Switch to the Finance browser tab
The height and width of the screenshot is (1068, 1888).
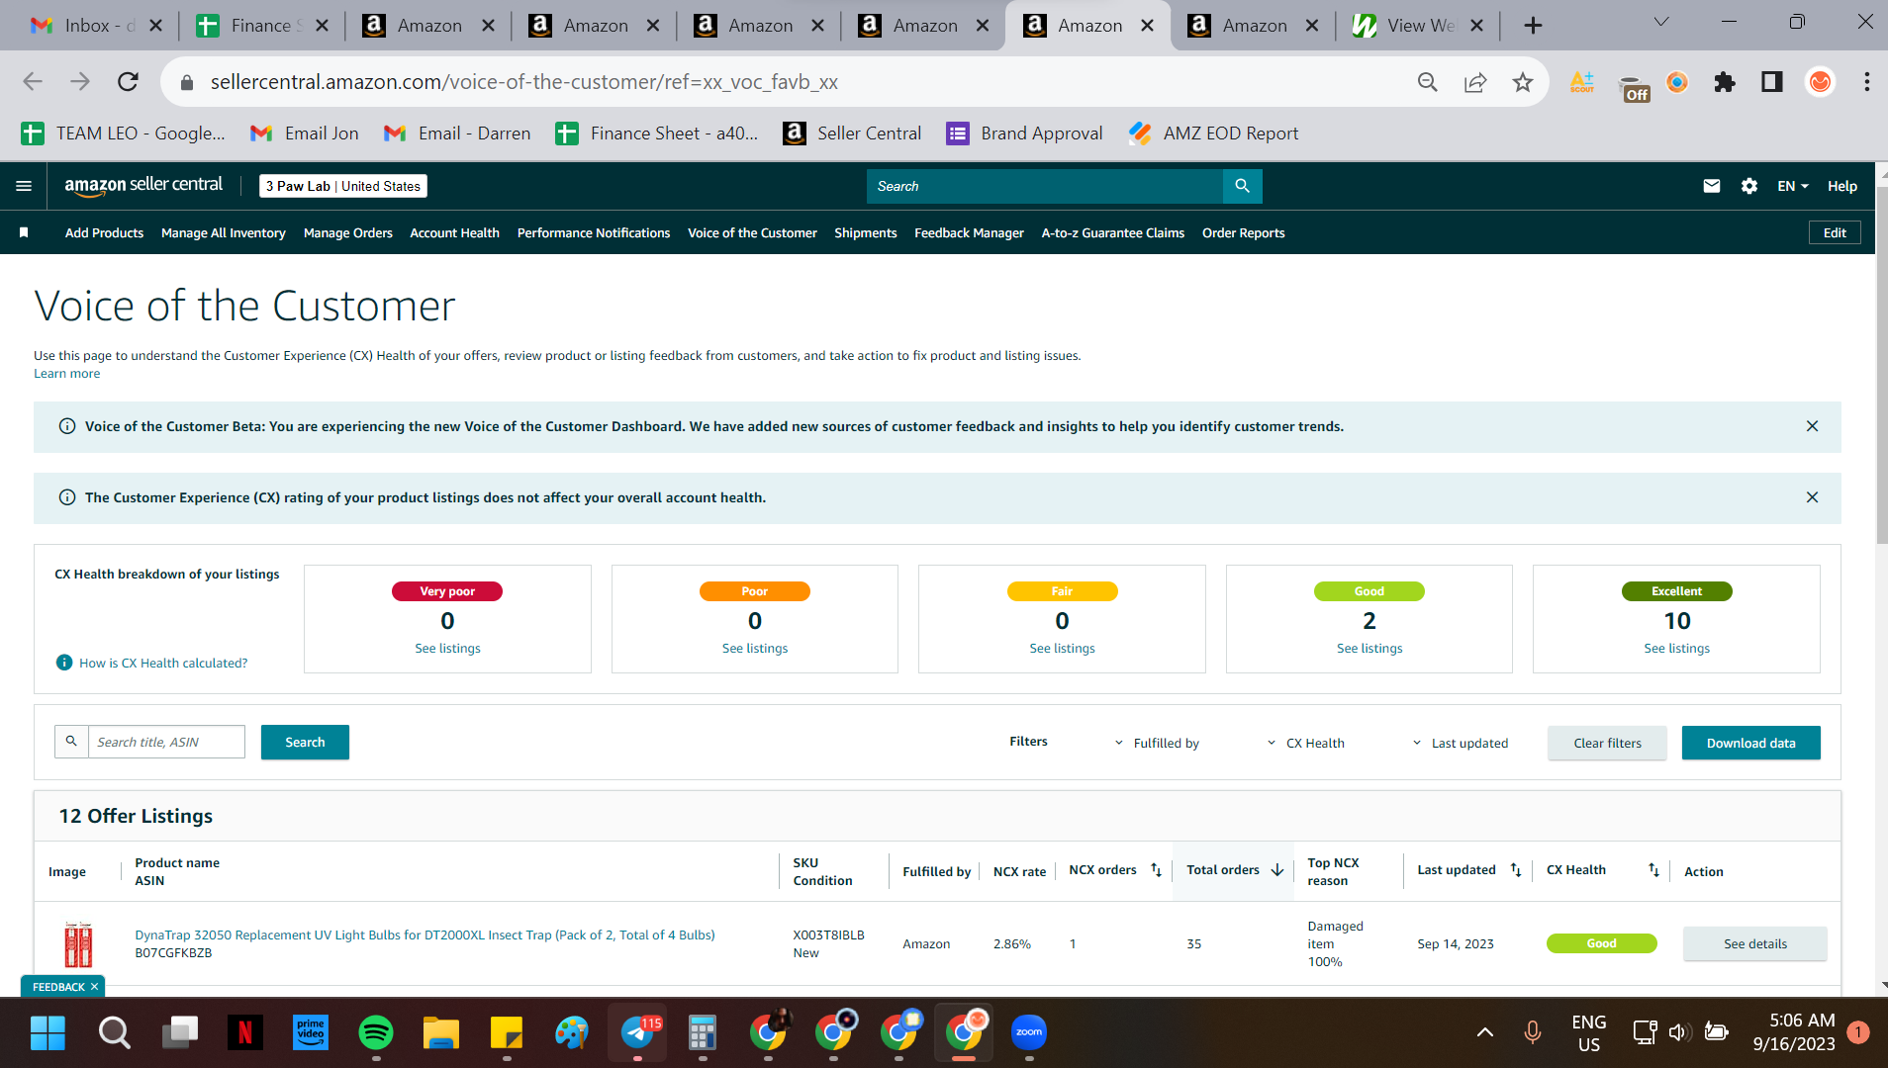tap(261, 26)
